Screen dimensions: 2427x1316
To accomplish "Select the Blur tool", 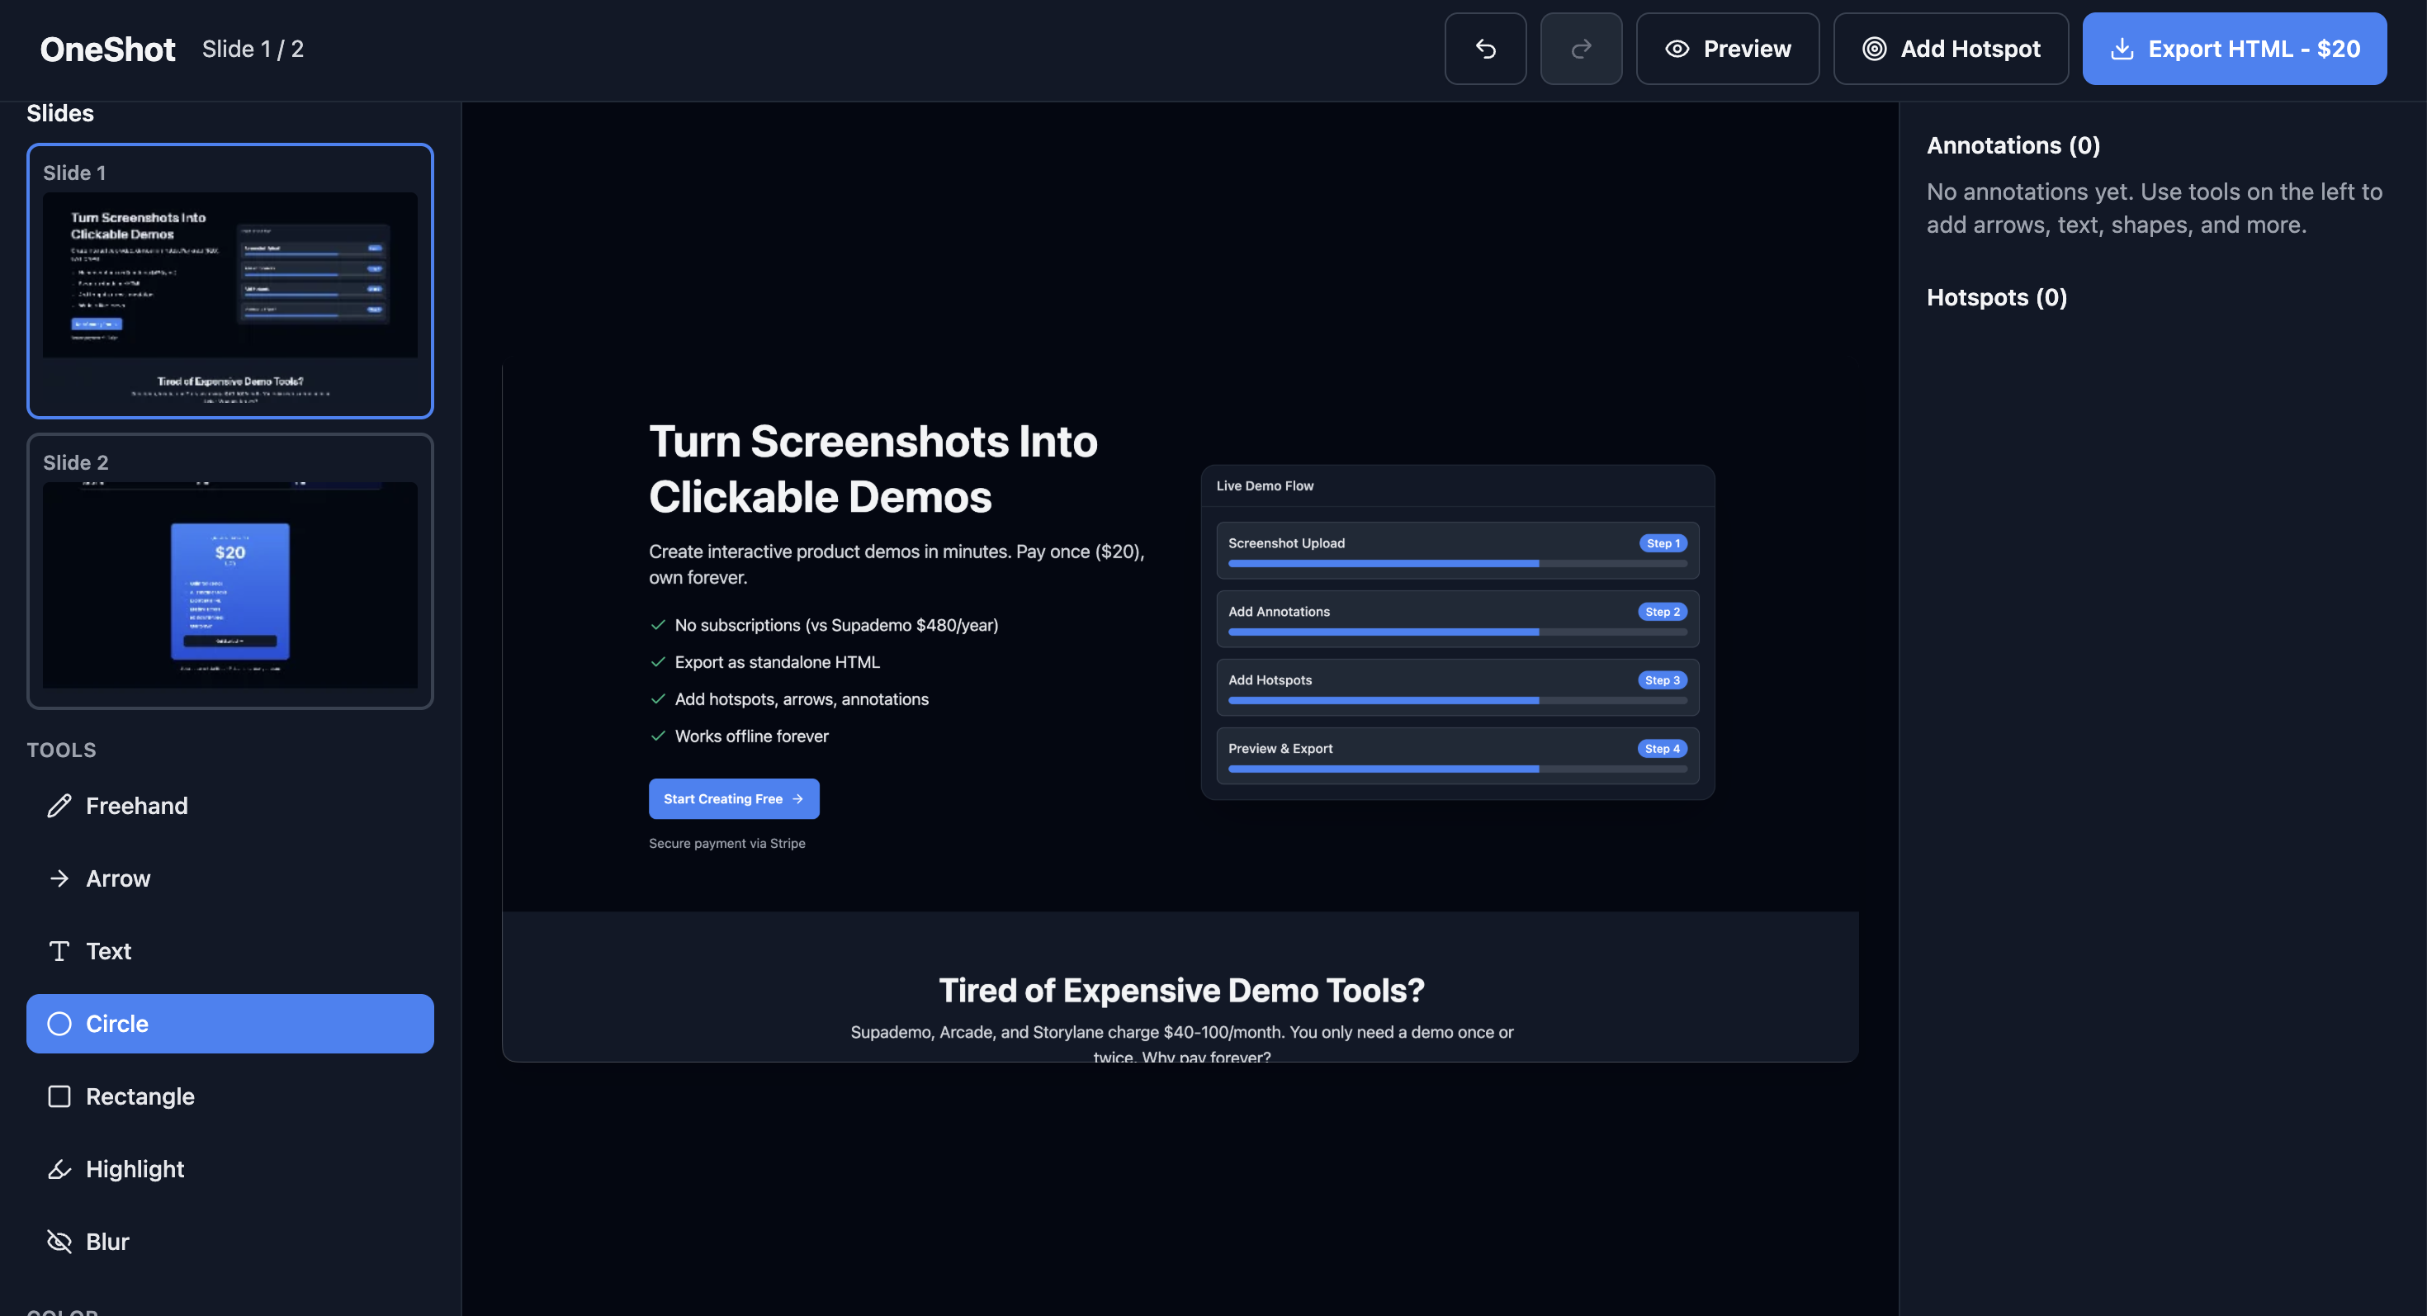I will (x=108, y=1241).
